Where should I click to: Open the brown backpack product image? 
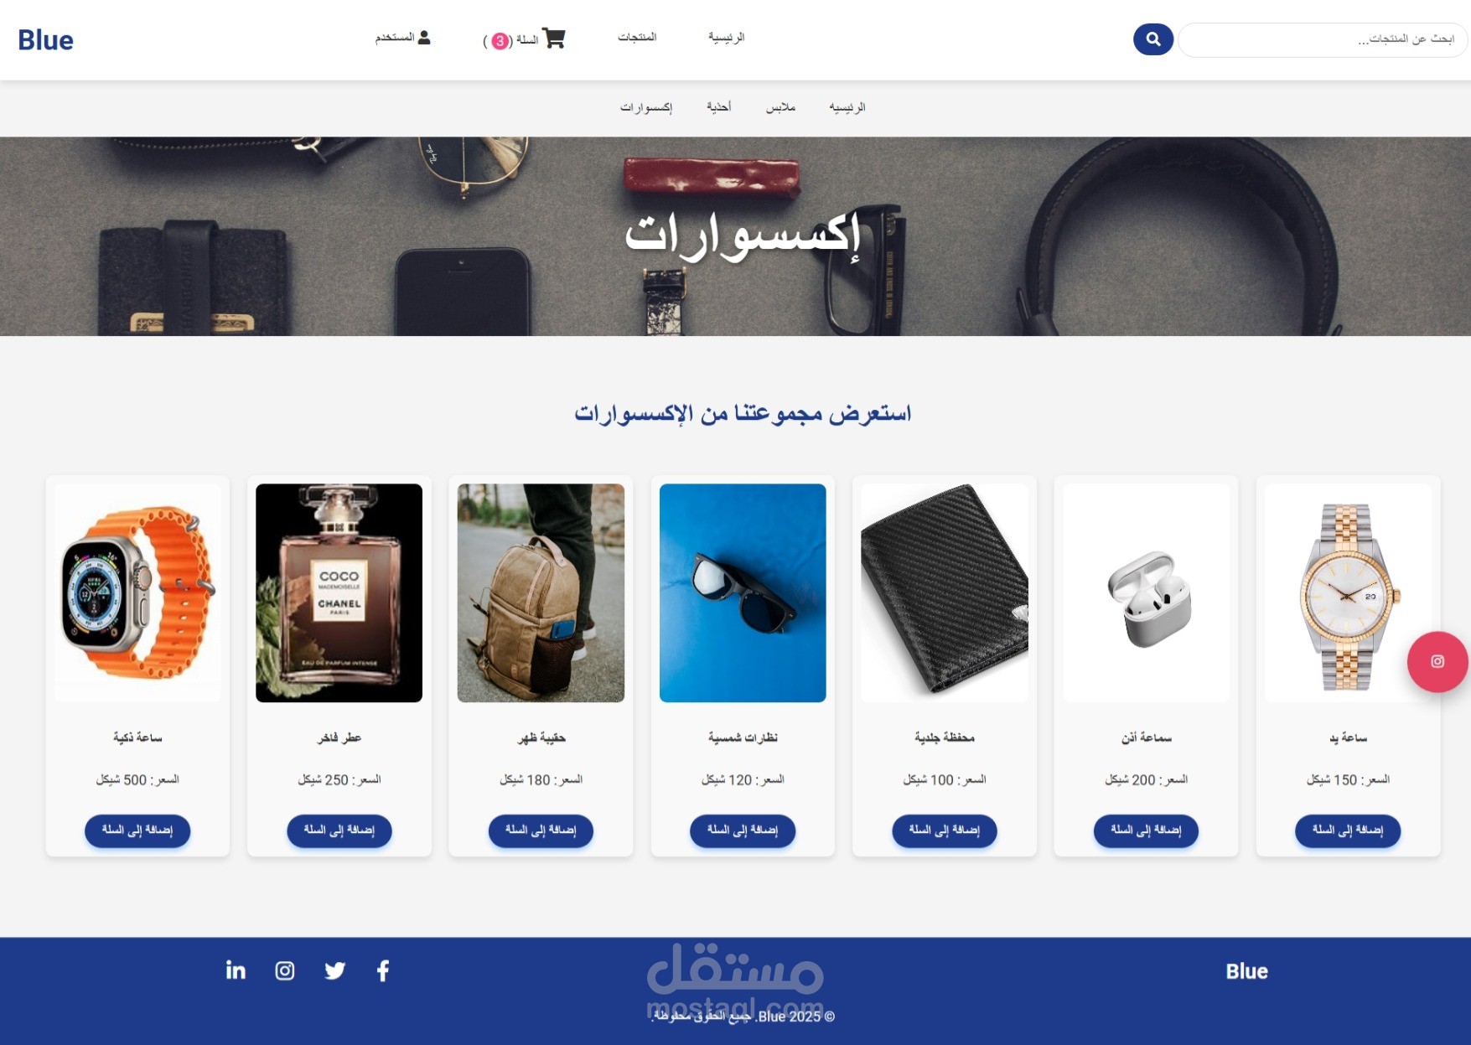(541, 592)
